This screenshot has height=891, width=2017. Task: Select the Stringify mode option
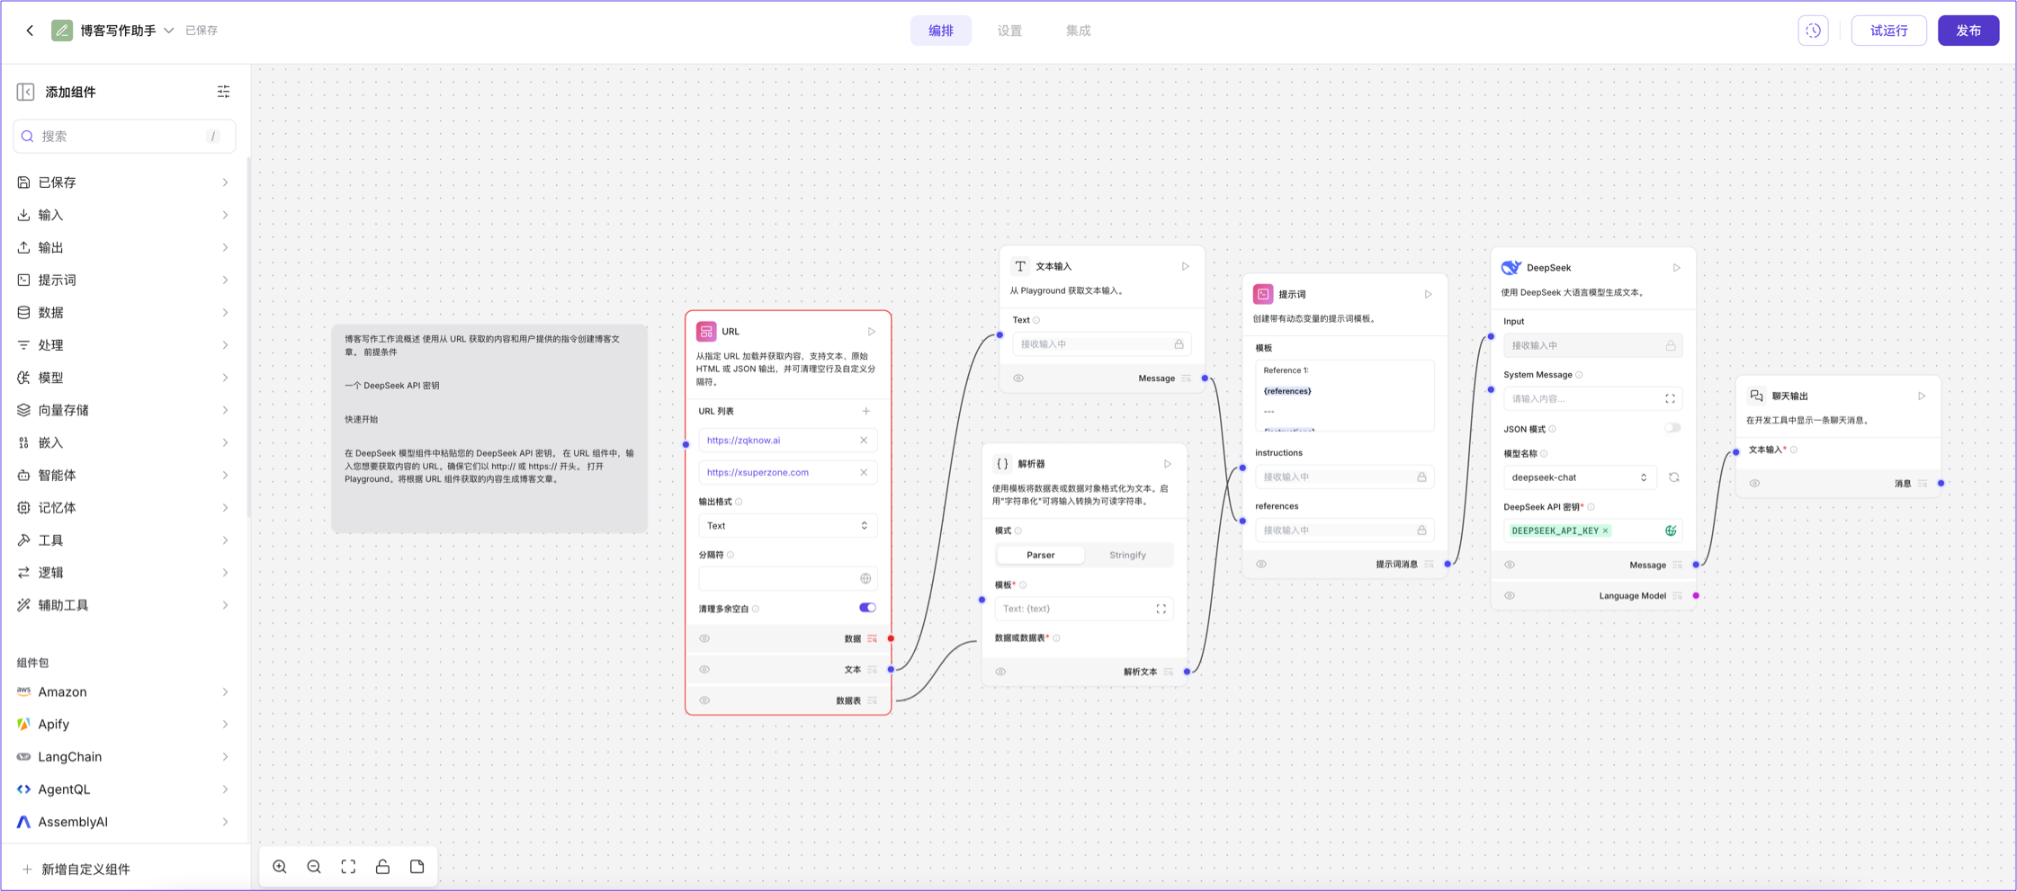pyautogui.click(x=1127, y=555)
